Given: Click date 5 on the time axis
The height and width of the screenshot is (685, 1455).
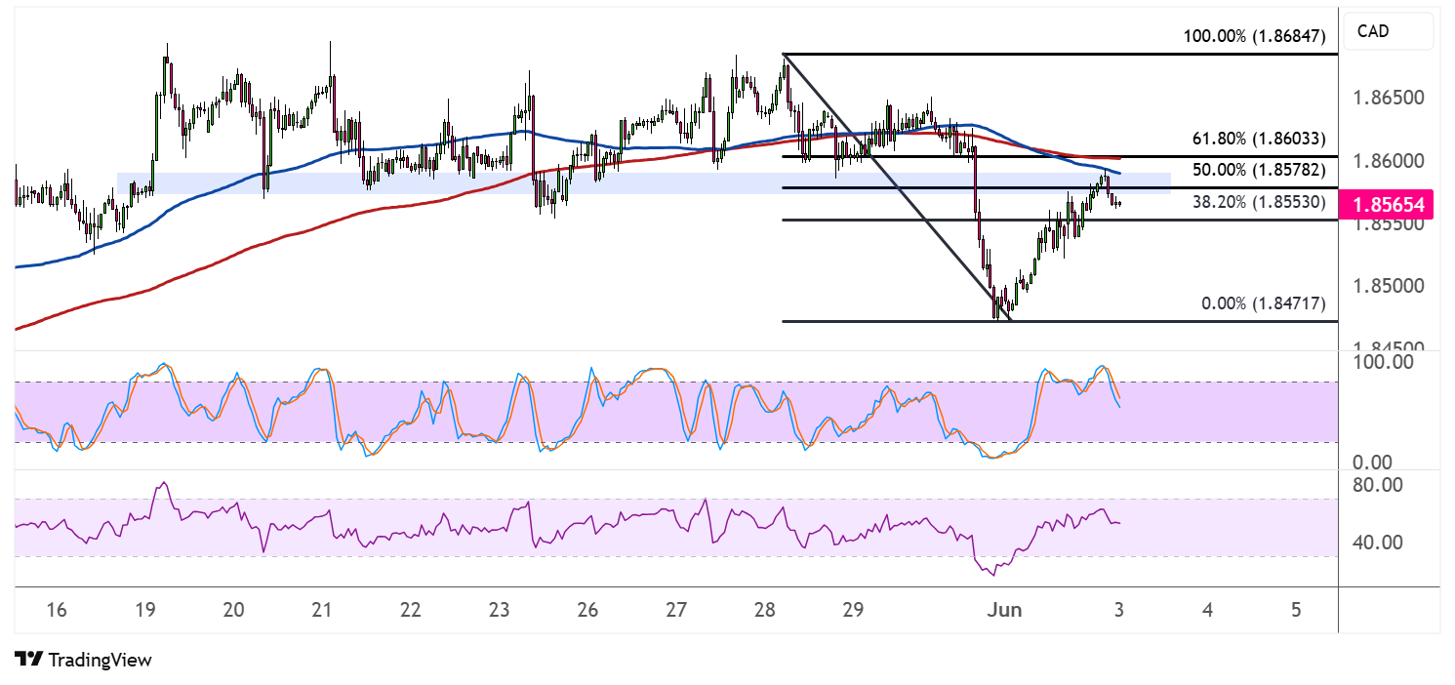Looking at the screenshot, I should (1296, 611).
